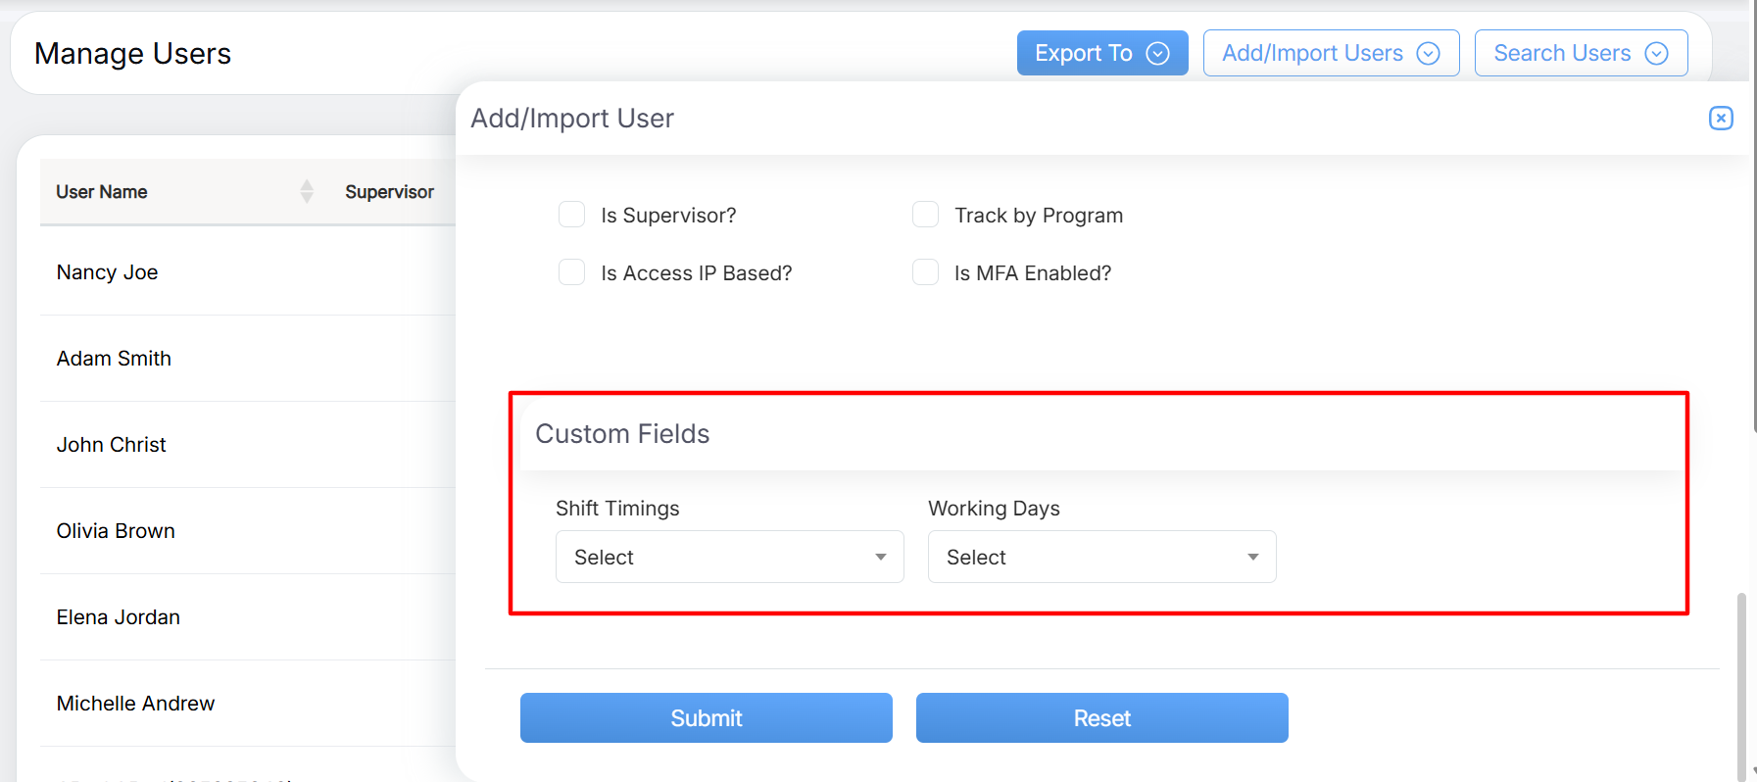Enable the Is MFA Enabled? checkbox
1757x782 pixels.
[925, 272]
